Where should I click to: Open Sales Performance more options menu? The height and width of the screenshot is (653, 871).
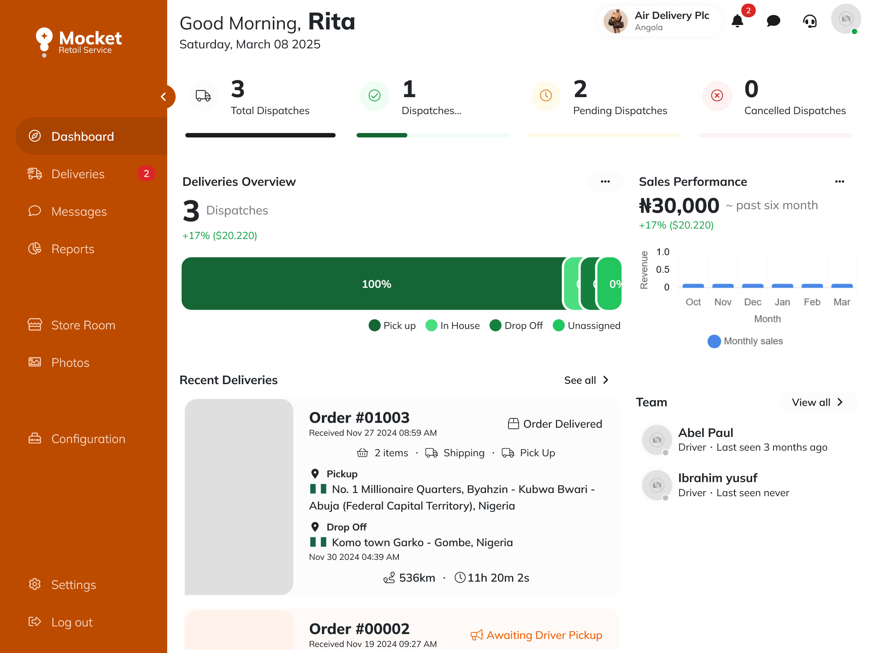(x=840, y=182)
